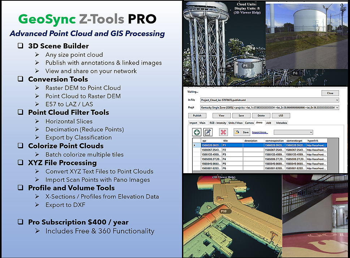Select the P3 title cell
The height and width of the screenshot is (258, 350).
[232, 154]
